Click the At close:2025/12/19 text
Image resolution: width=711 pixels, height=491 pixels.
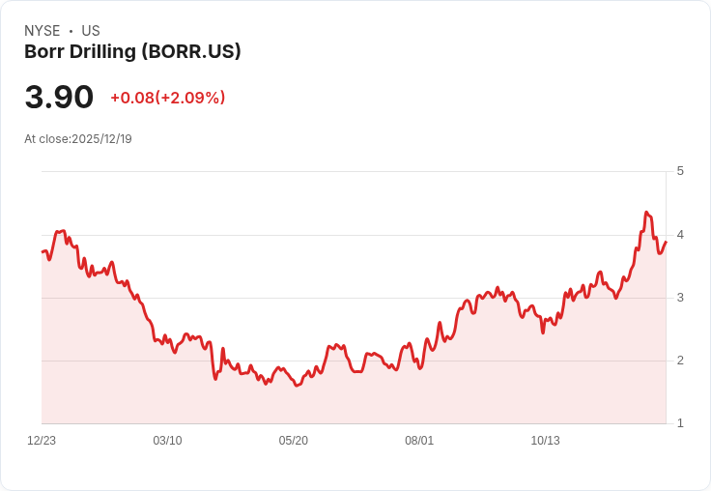78,139
